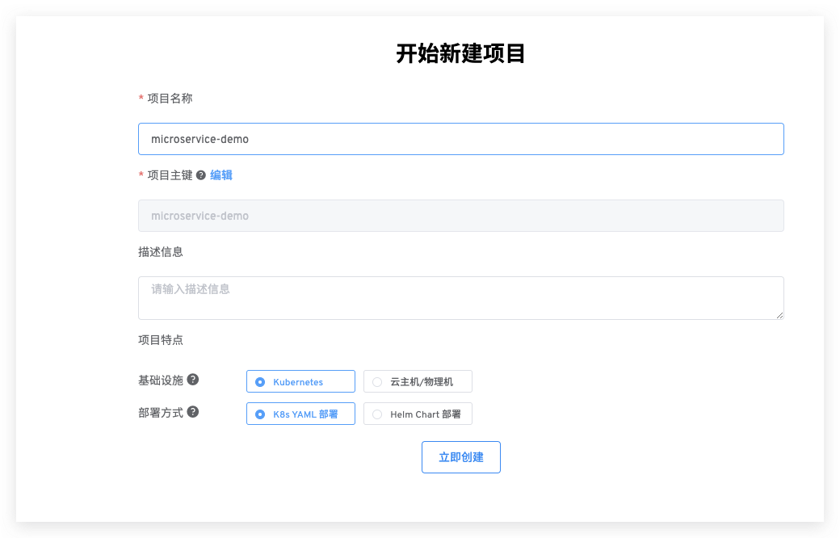Click the 项目主键 label
This screenshot has width=840, height=538.
click(170, 175)
